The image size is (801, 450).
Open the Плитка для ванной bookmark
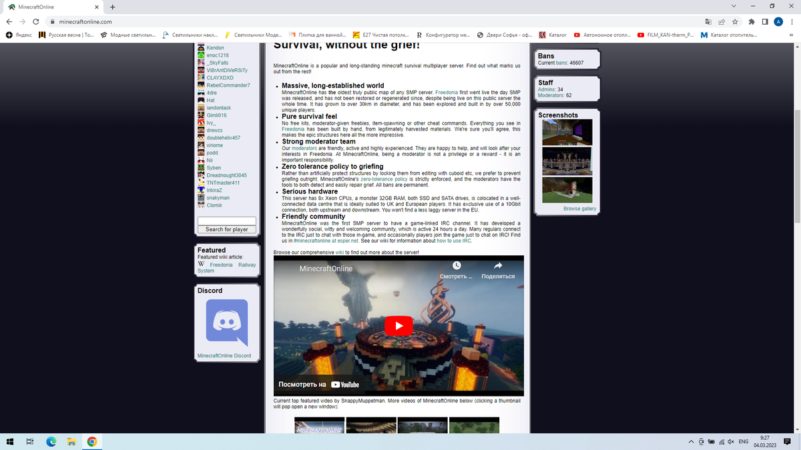point(317,35)
